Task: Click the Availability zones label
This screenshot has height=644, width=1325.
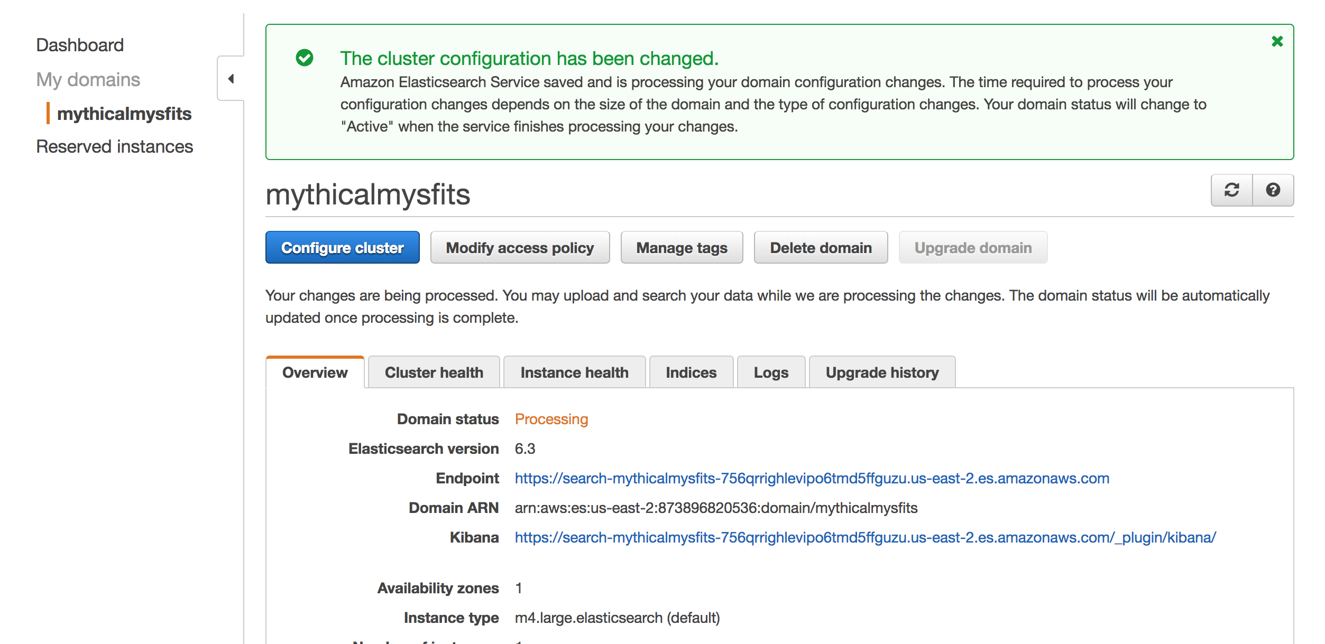Action: tap(438, 588)
